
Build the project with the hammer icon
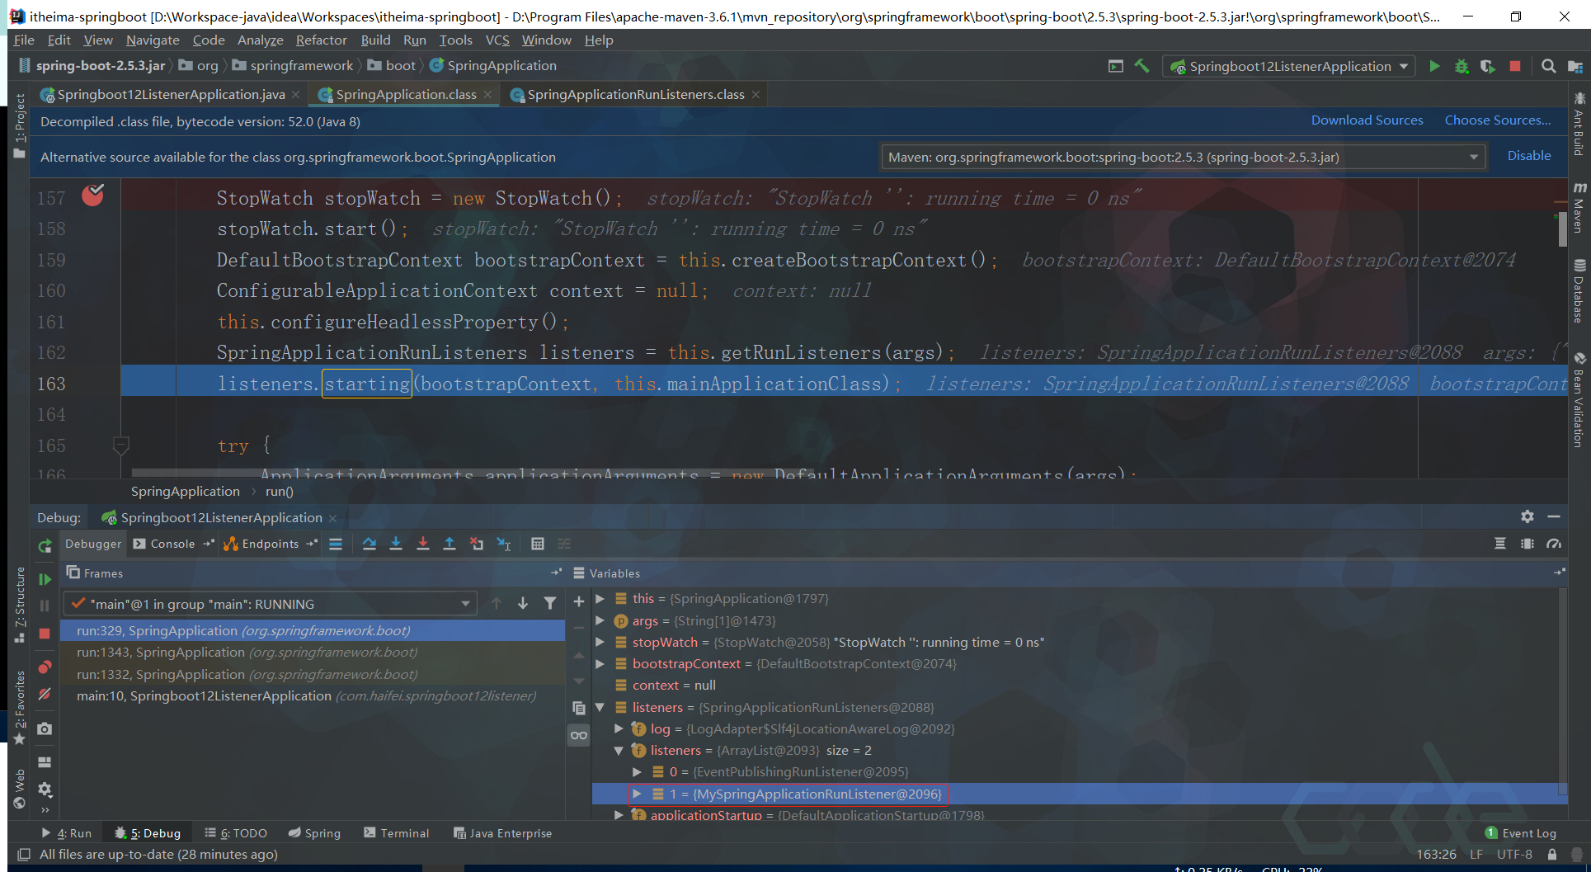point(1142,66)
